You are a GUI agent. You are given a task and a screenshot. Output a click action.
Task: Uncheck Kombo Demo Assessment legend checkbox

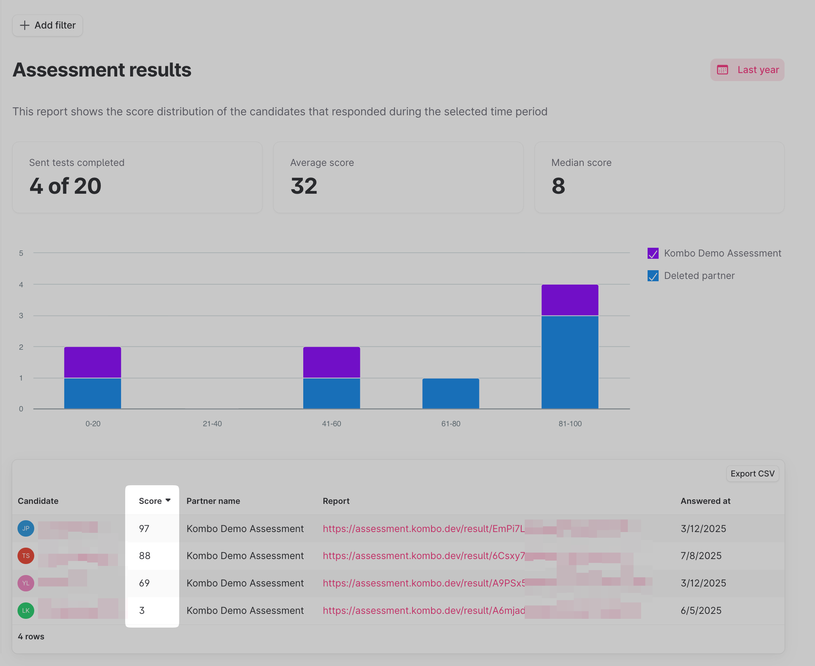click(653, 253)
